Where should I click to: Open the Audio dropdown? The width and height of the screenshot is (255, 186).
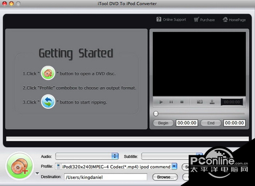tap(87, 156)
